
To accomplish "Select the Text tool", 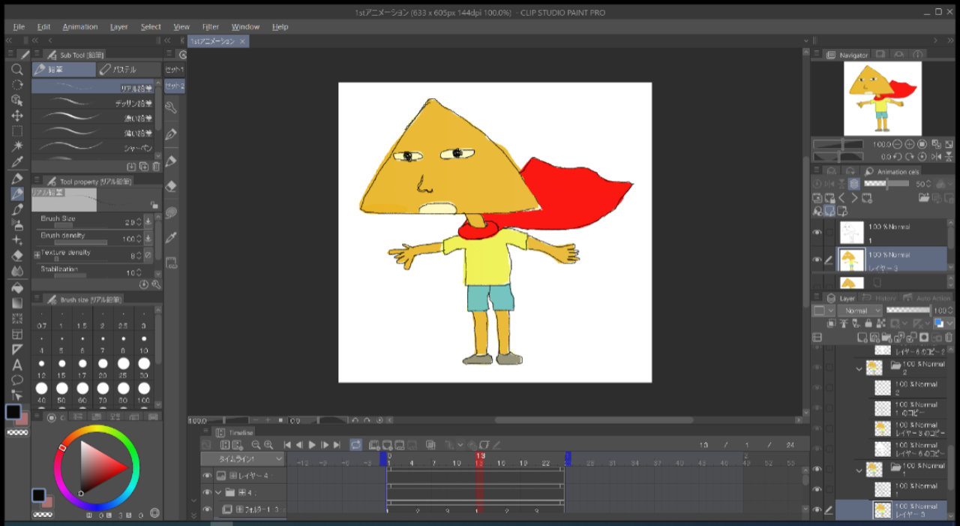I will pyautogui.click(x=17, y=365).
